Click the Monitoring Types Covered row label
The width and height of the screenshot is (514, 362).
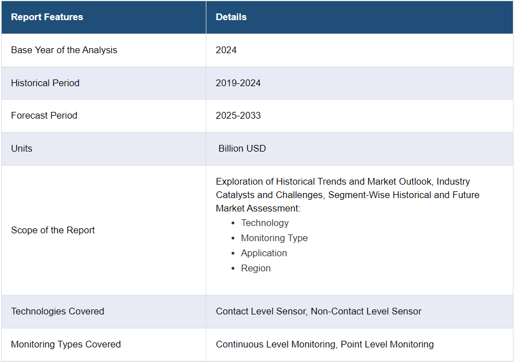[66, 344]
